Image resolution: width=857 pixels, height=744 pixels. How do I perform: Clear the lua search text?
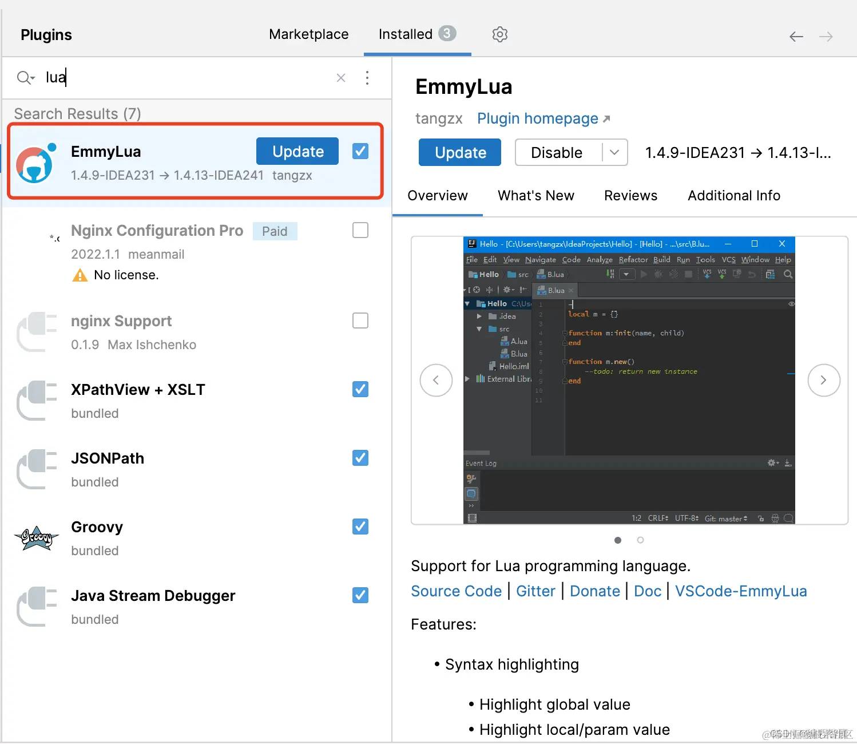(x=341, y=78)
